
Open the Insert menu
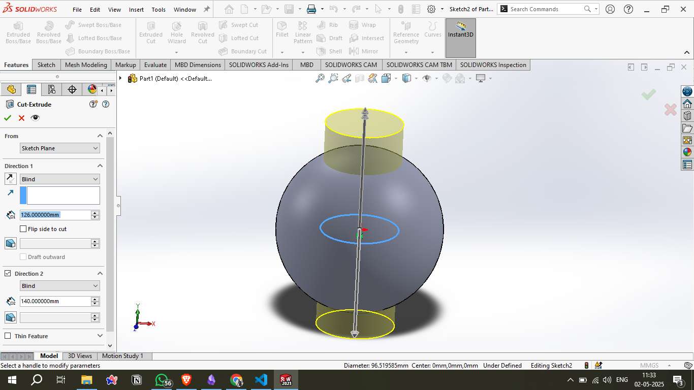click(x=136, y=9)
